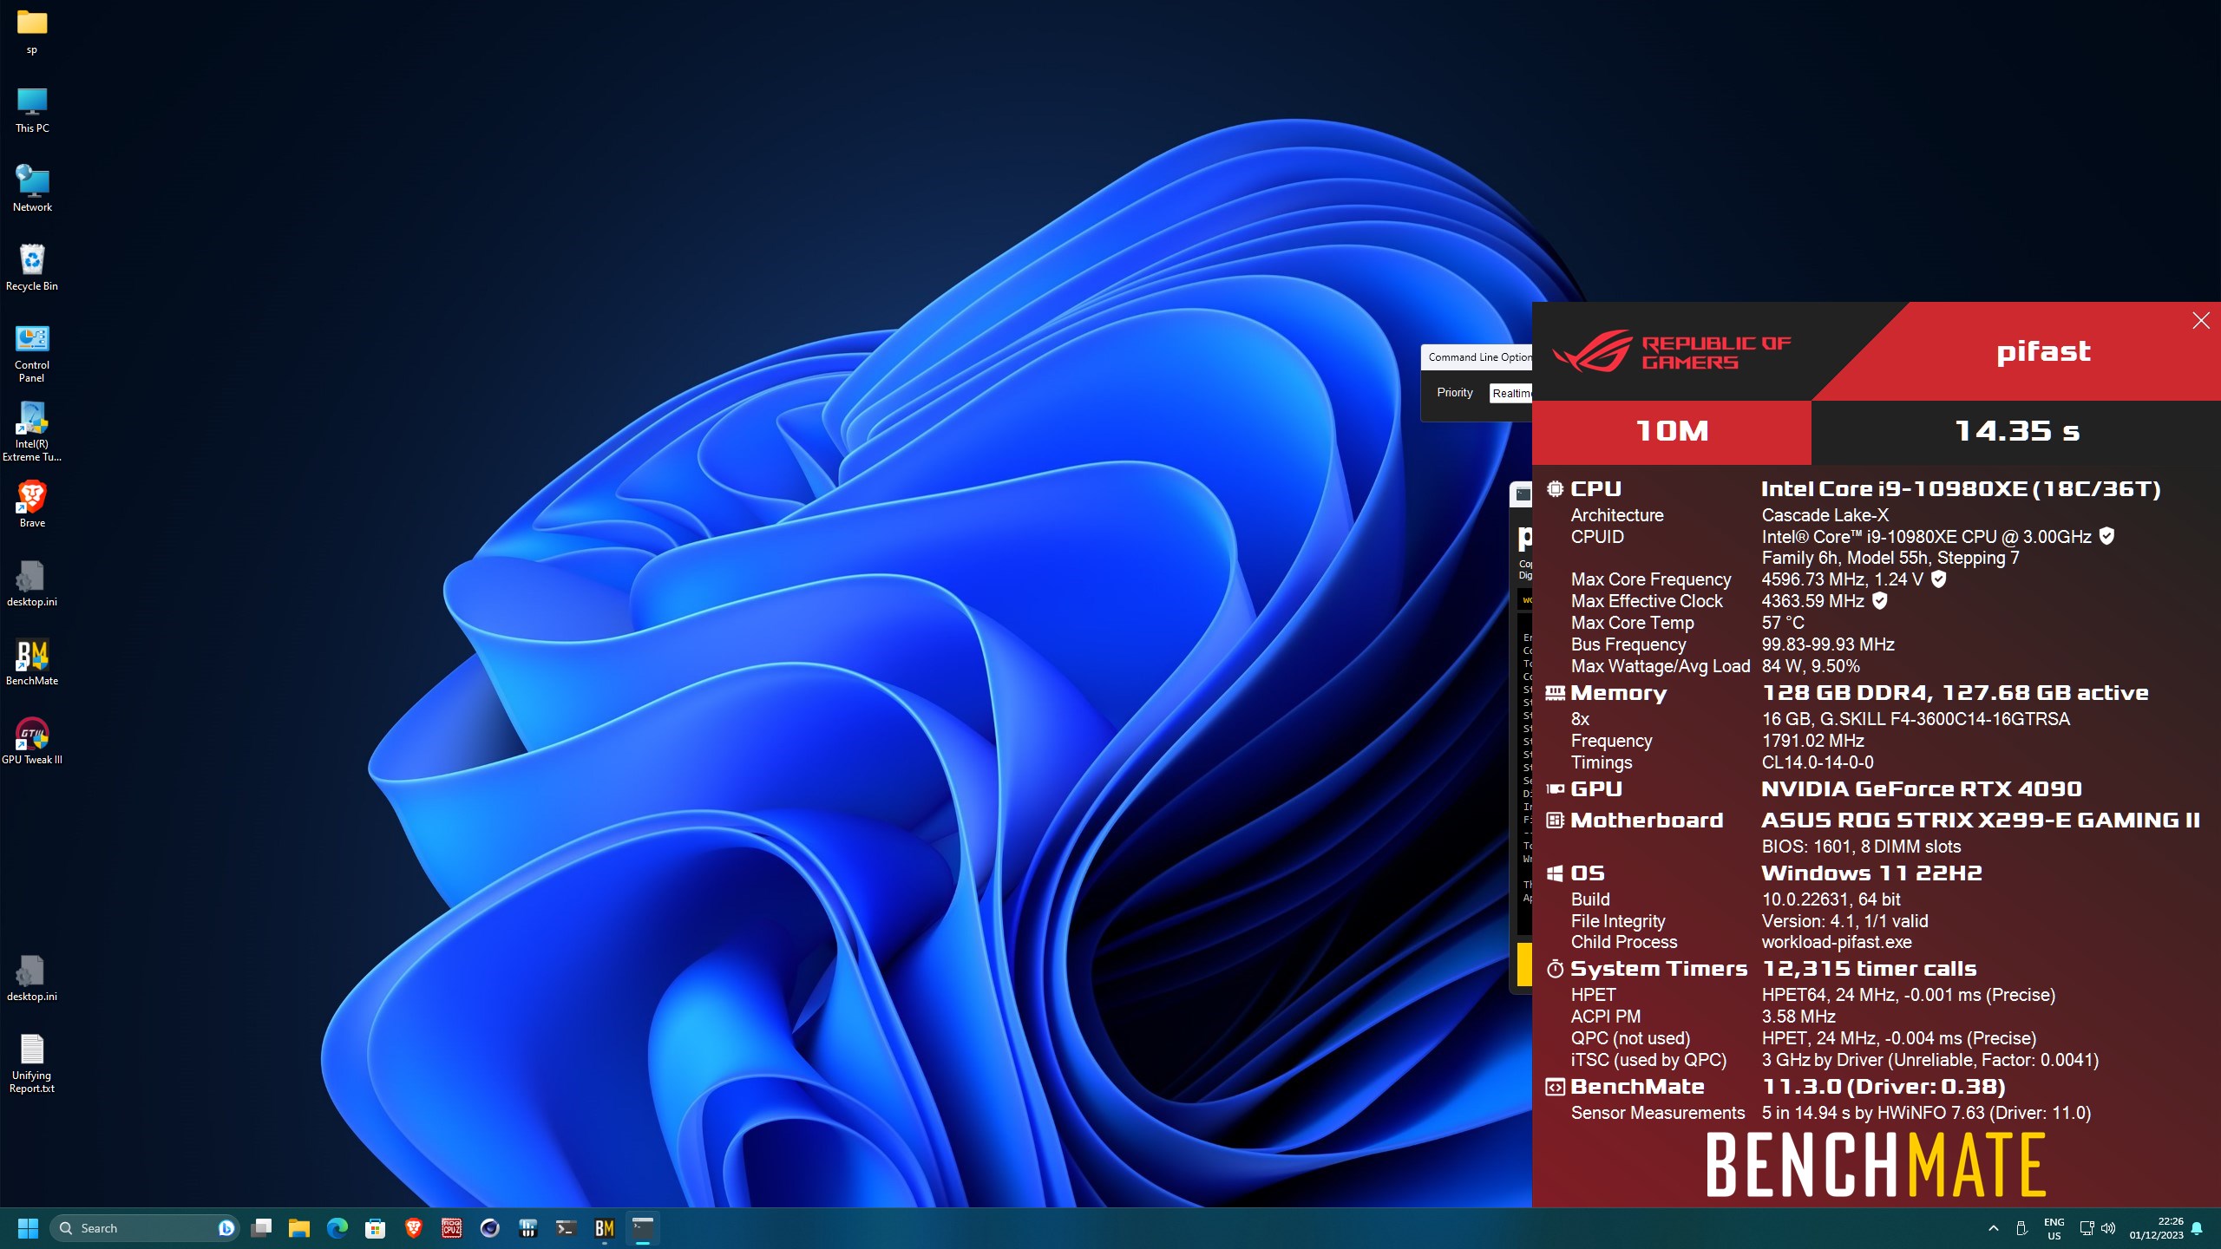Image resolution: width=2221 pixels, height=1249 pixels.
Task: Click the taskbar Search box
Action: [145, 1228]
